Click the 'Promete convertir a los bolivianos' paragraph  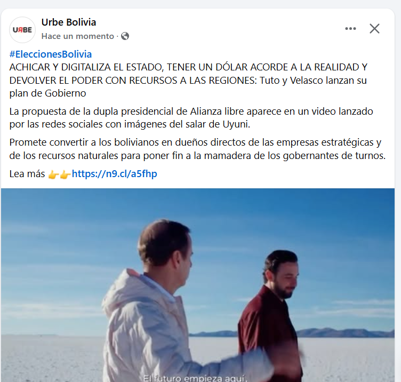197,149
